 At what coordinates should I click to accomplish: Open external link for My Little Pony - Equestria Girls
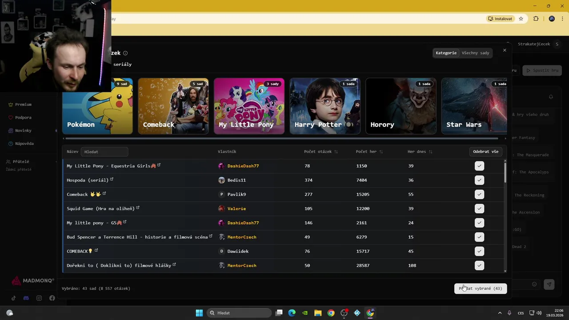159,165
